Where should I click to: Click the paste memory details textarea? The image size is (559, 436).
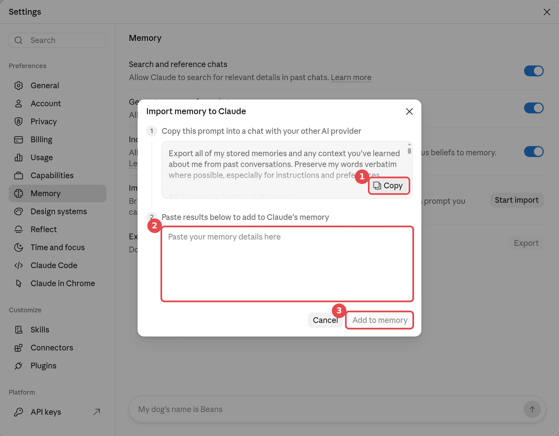coord(287,264)
